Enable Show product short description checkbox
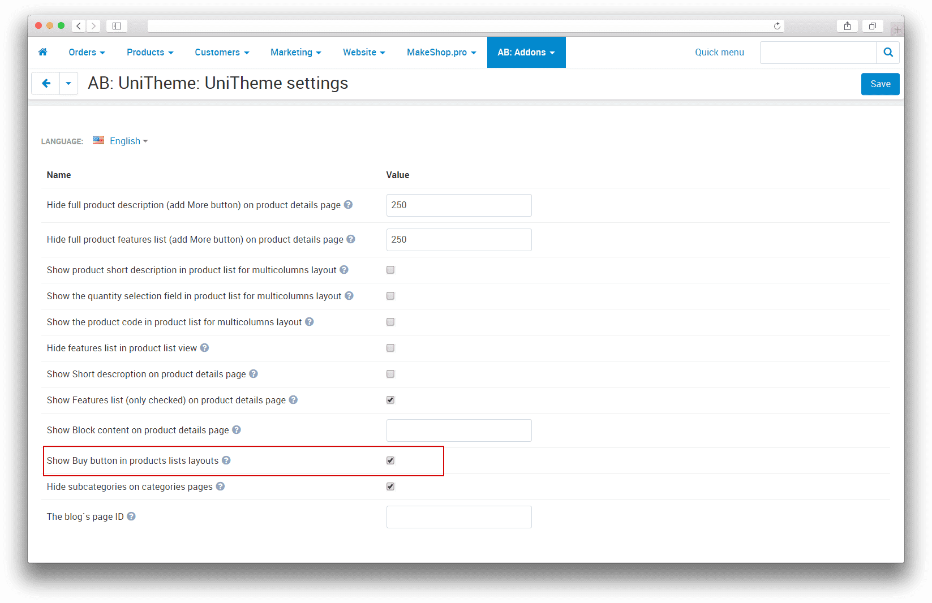 point(390,270)
